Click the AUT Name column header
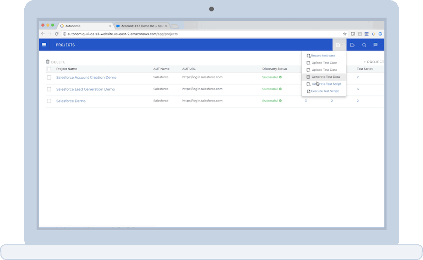Screen dimensions: 423x260 161,69
